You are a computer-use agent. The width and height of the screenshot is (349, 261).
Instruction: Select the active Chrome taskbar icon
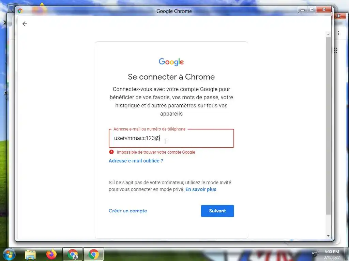coord(94,254)
